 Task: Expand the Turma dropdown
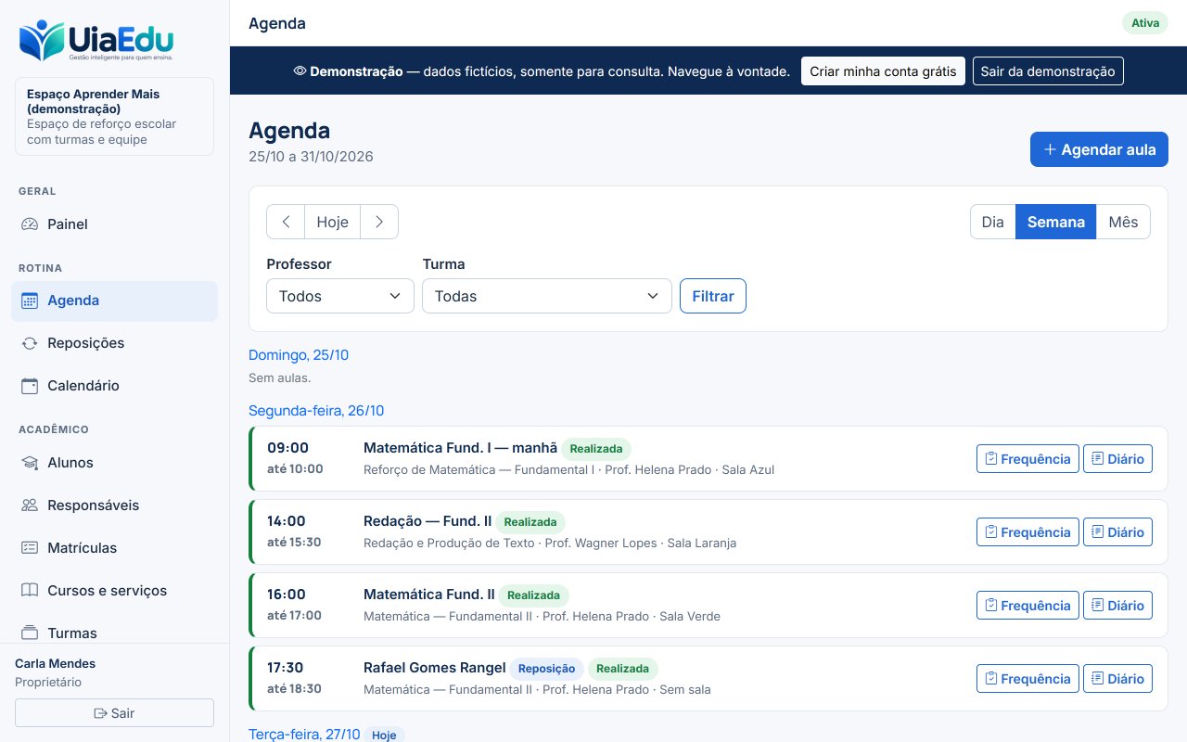coord(547,296)
